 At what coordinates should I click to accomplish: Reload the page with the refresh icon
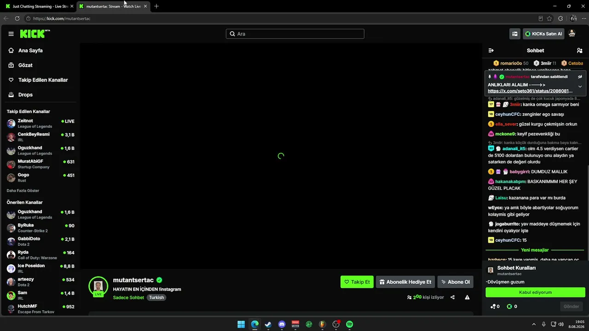pos(17,18)
